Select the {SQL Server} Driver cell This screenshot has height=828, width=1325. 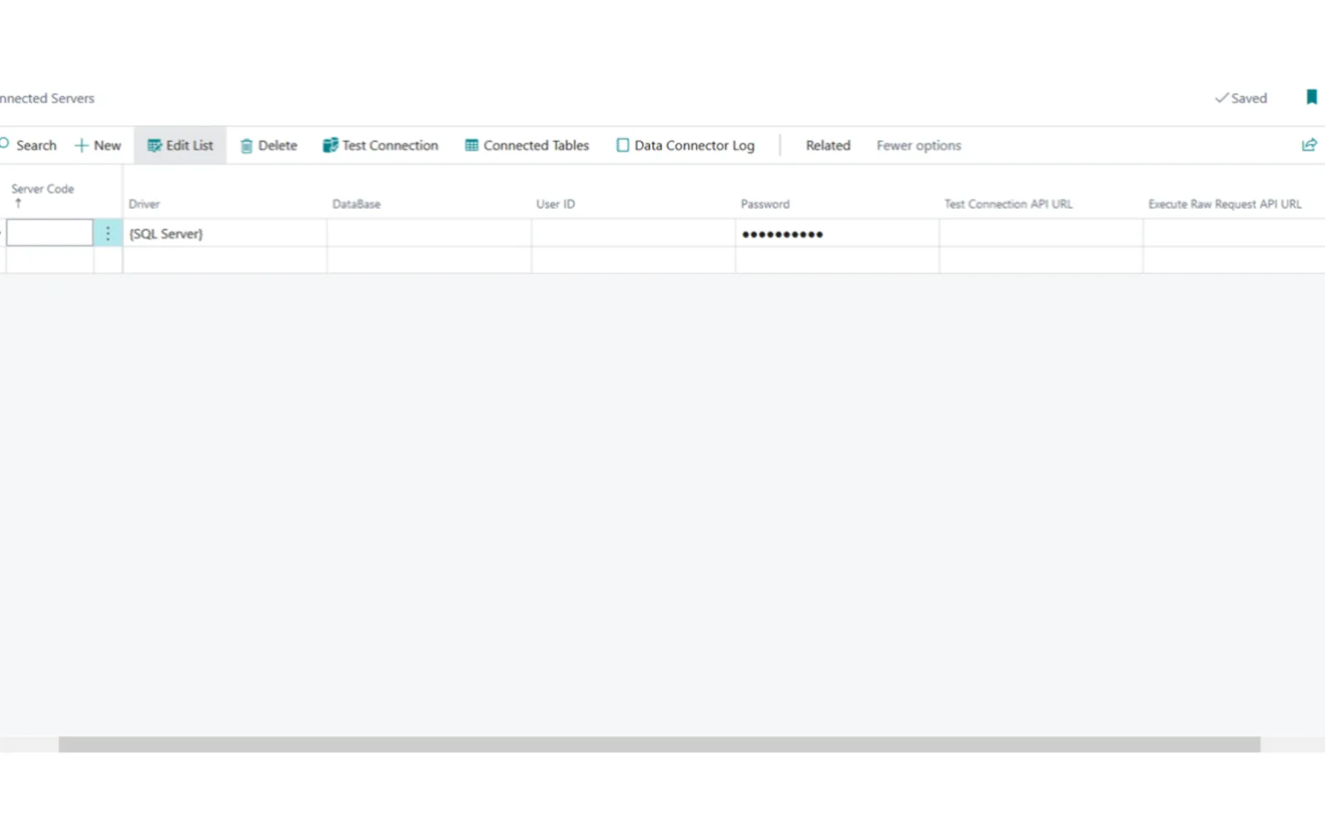224,233
